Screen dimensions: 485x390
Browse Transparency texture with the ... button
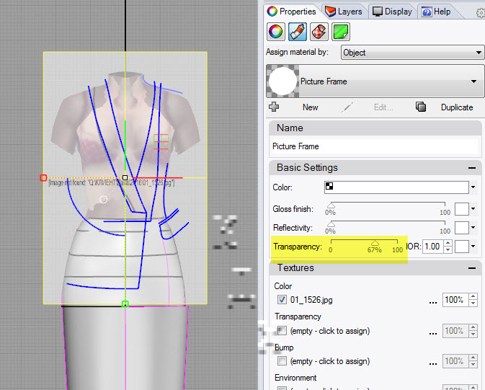click(433, 333)
